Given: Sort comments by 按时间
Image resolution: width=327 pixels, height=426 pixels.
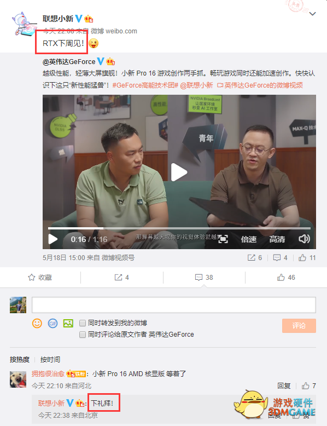Looking at the screenshot, I should tap(50, 360).
